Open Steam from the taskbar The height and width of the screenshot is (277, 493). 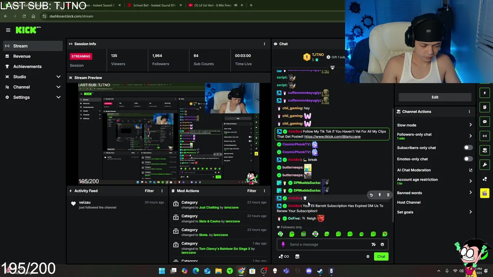320,271
